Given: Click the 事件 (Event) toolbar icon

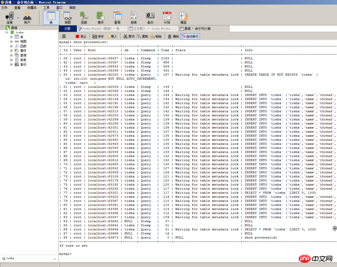Looking at the screenshot, I should pyautogui.click(x=100, y=17).
